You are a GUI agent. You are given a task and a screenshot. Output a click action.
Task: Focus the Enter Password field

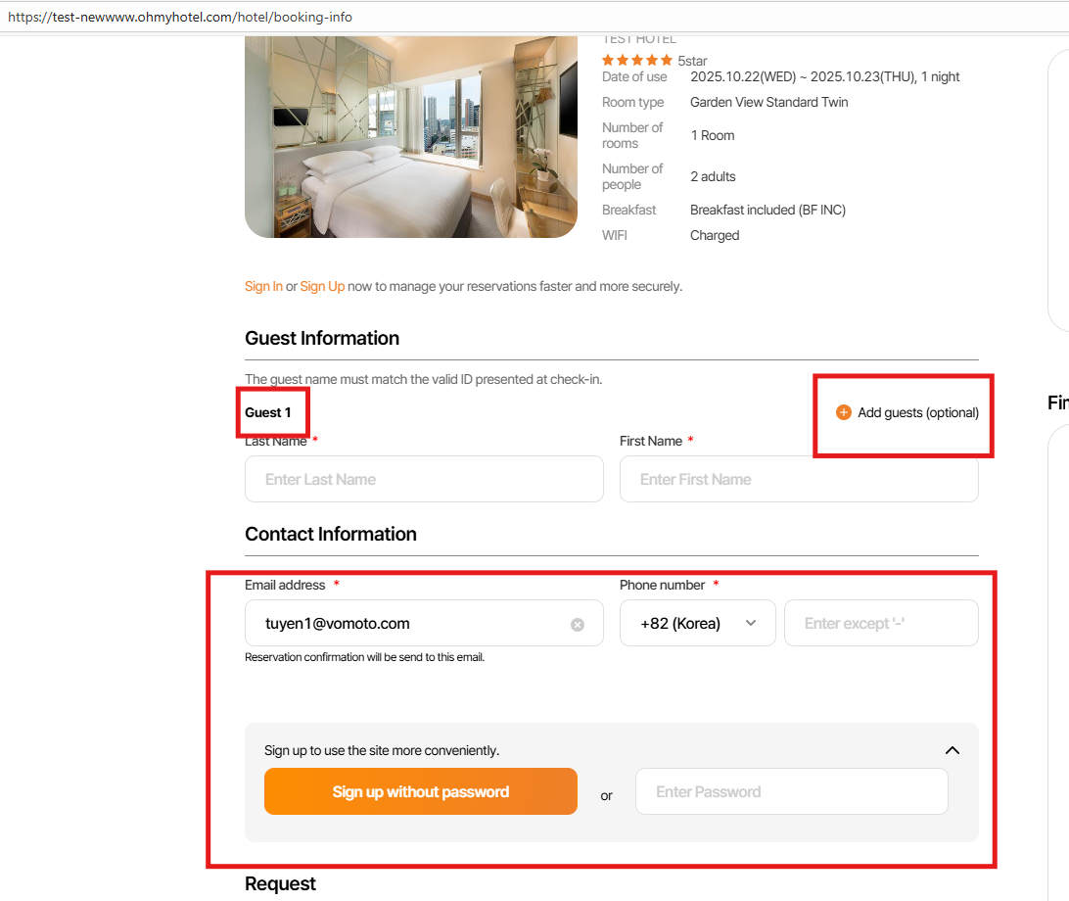pos(791,791)
